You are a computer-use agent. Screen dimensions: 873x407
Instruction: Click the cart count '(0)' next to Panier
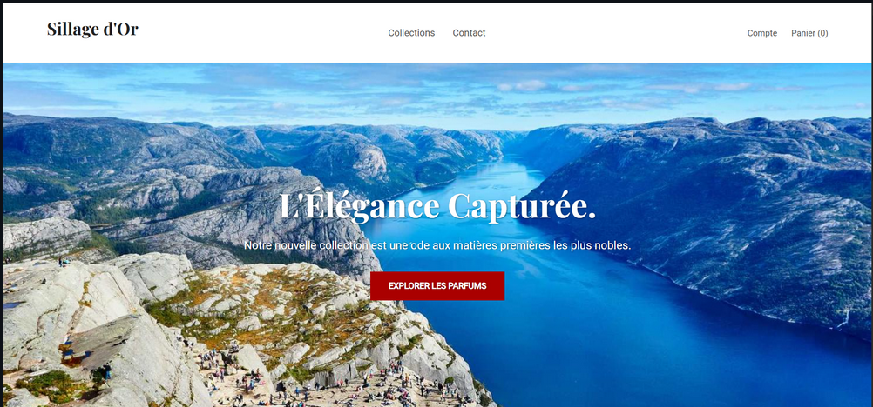click(x=822, y=33)
